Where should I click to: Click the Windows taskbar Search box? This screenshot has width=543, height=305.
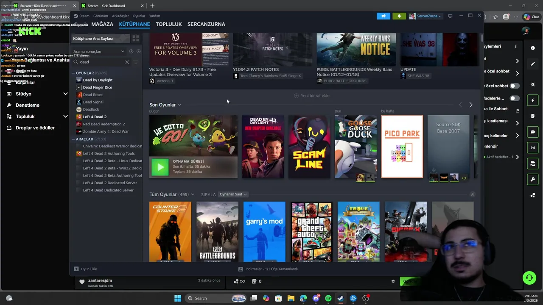coord(216,298)
